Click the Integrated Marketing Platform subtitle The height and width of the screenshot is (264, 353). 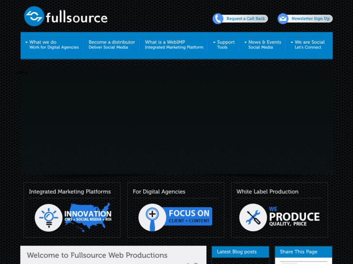(174, 47)
